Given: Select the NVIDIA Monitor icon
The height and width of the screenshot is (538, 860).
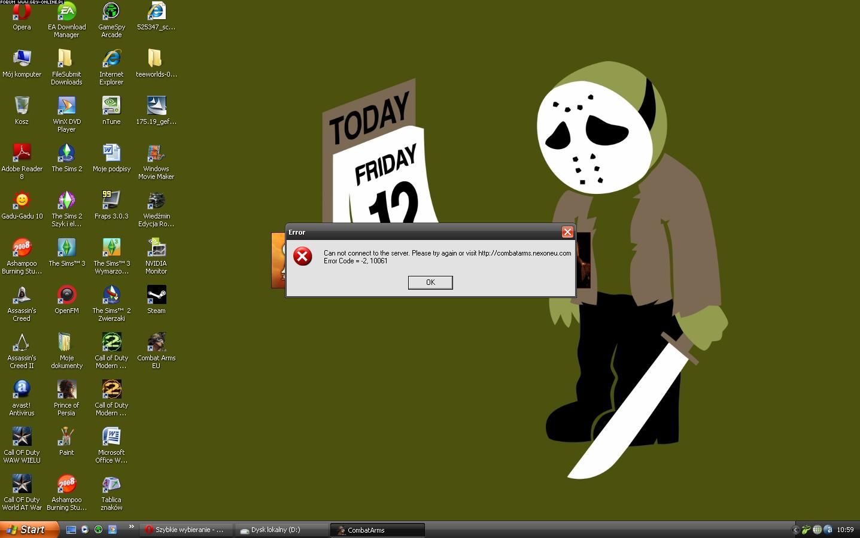Looking at the screenshot, I should click(x=156, y=256).
